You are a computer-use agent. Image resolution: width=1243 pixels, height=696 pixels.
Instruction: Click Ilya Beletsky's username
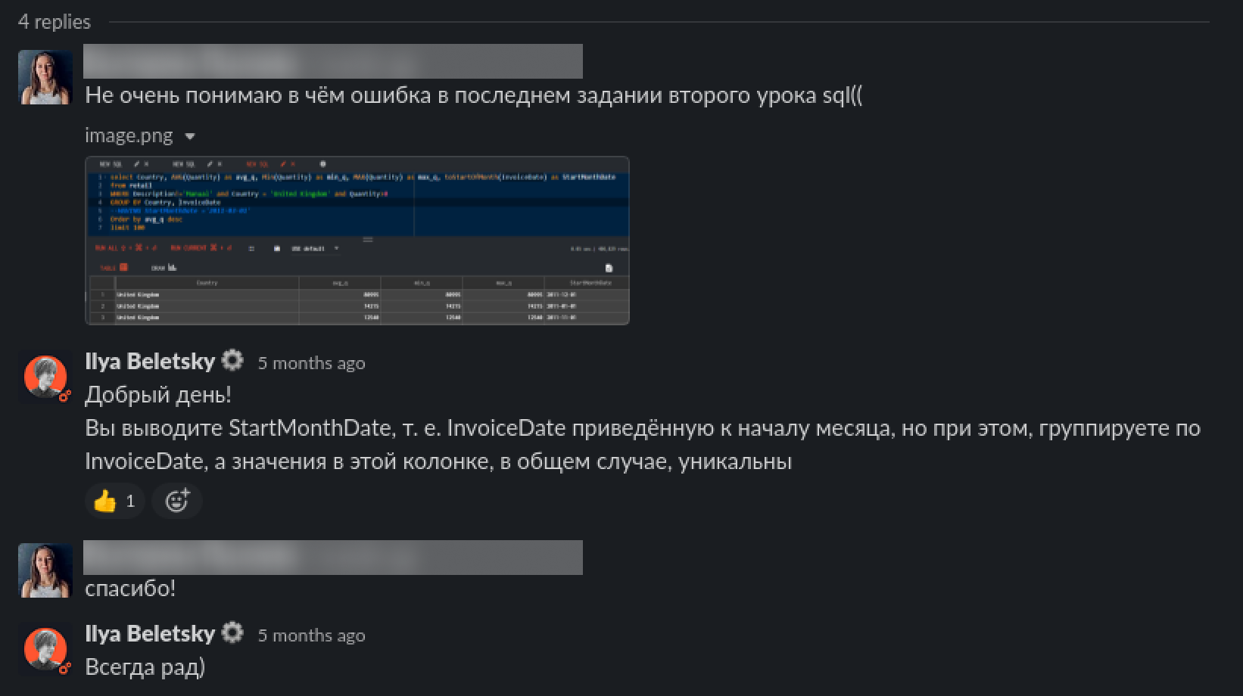pyautogui.click(x=151, y=361)
